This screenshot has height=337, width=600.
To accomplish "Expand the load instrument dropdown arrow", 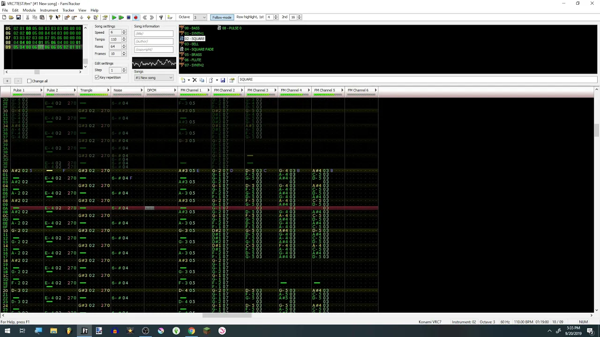I will coord(217,80).
